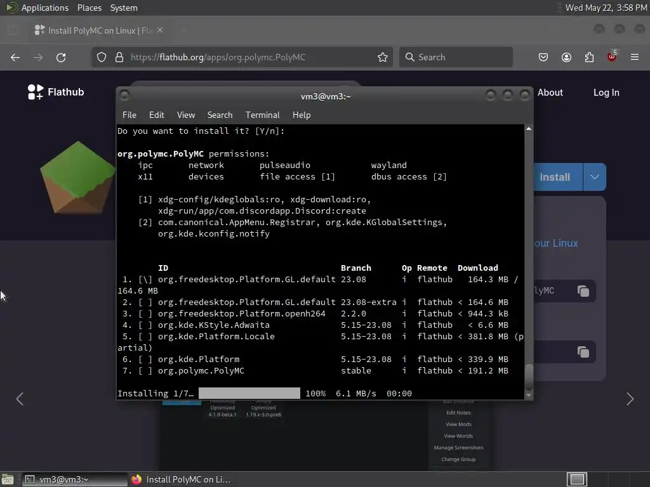Click the padlock site info icon

[119, 57]
